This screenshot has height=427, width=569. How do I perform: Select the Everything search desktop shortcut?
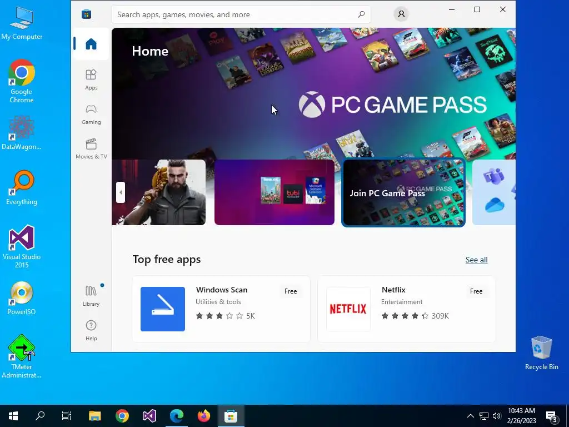(x=22, y=188)
